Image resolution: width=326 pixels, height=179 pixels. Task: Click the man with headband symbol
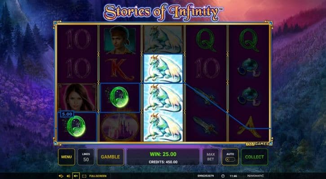120,40
